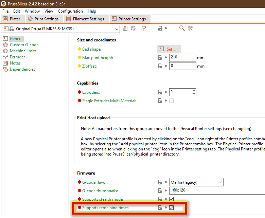
Task: Click the reset dot next to Z offset
Action: pyautogui.click(x=166, y=66)
